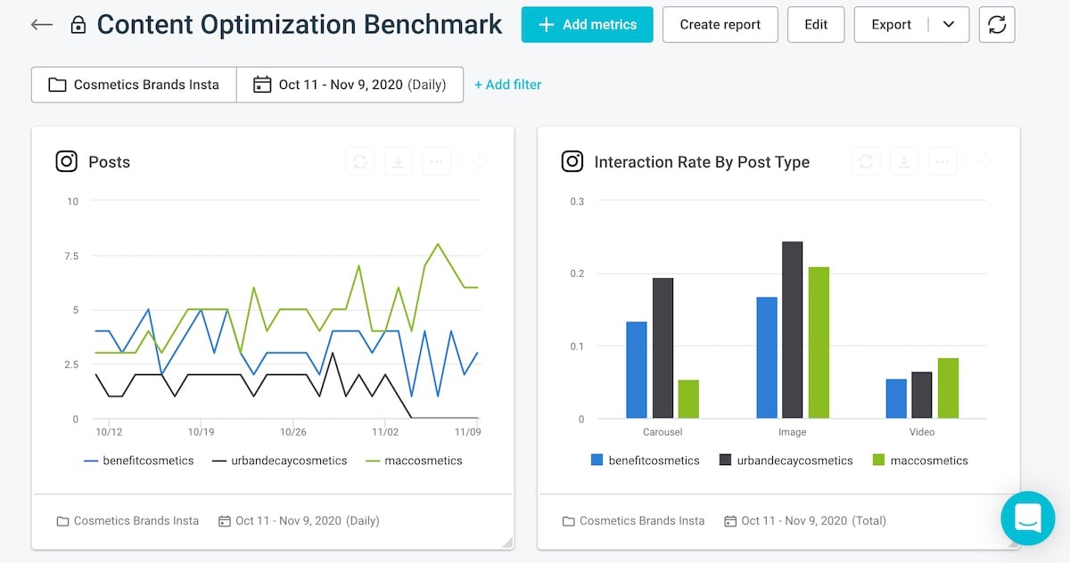This screenshot has height=563, width=1070.
Task: Open the Oct 11 - Nov 9, 2020 date picker
Action: (x=350, y=85)
